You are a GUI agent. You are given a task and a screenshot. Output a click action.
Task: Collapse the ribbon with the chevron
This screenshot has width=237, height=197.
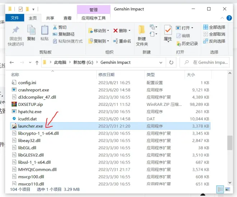(x=222, y=18)
